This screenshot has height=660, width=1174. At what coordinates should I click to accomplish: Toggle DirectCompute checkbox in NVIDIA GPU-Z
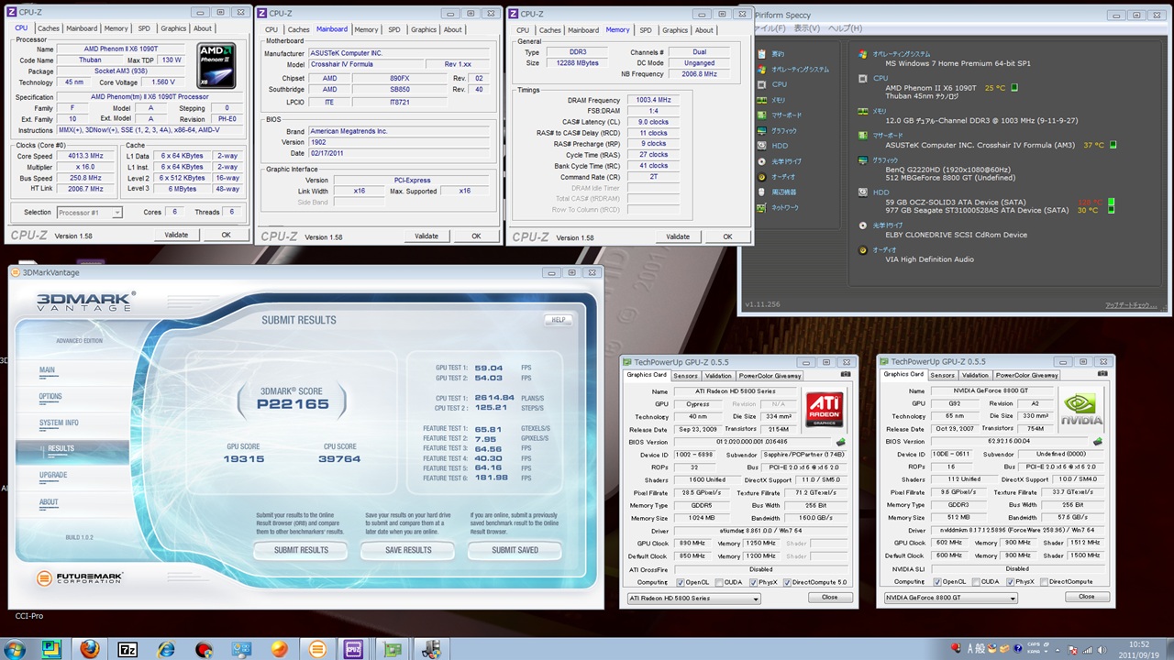[x=1046, y=582]
